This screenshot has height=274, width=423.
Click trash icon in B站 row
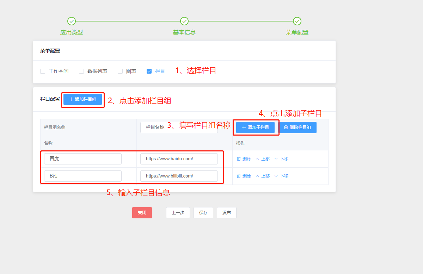239,176
